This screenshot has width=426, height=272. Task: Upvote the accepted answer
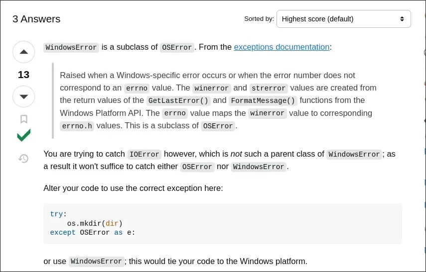pos(23,52)
